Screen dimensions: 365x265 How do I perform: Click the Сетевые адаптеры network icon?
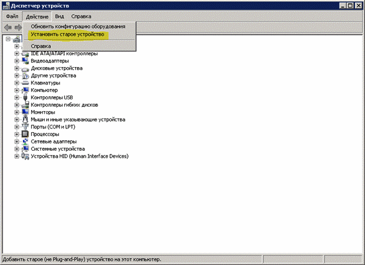click(25, 141)
